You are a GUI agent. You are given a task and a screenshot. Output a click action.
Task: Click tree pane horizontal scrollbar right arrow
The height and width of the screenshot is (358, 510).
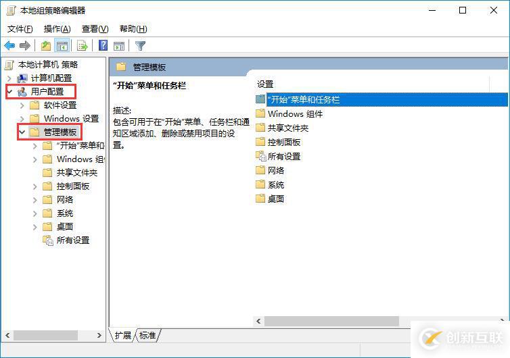[x=99, y=335]
